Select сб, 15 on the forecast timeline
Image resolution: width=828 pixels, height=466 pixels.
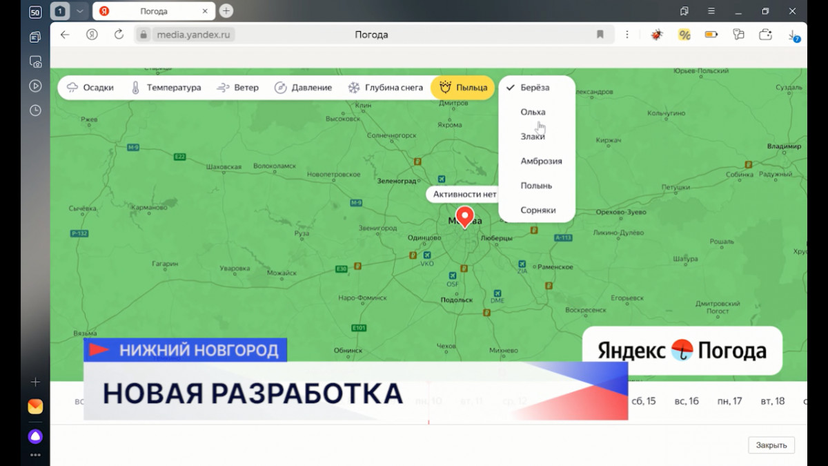(643, 401)
